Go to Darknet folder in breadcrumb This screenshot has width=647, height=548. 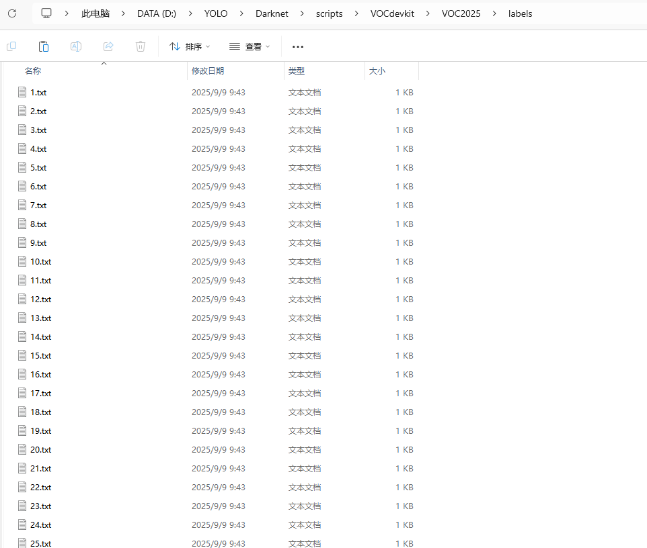[272, 13]
